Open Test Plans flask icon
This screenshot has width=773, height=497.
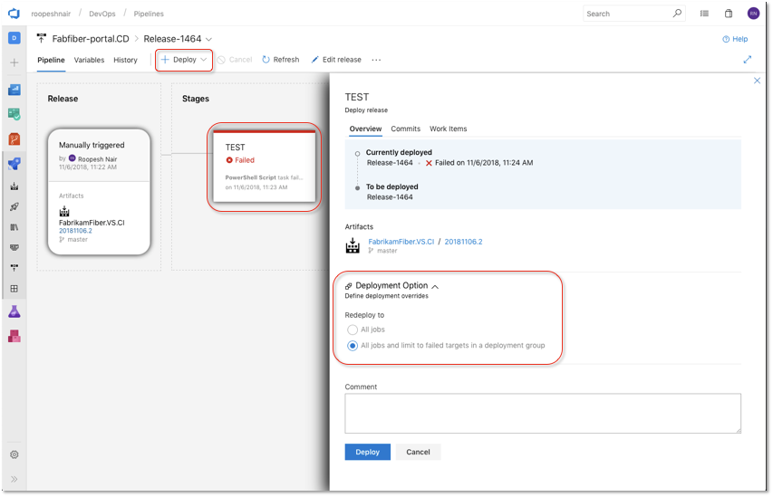click(x=14, y=311)
